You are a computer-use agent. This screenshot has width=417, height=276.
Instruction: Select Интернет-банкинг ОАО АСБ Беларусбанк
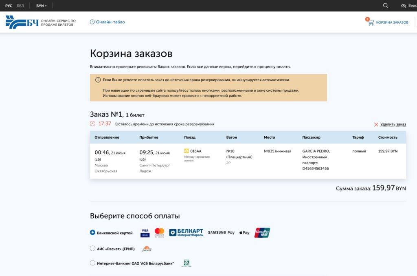point(93,263)
